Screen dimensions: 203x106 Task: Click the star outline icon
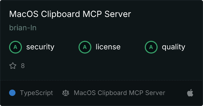(13, 66)
